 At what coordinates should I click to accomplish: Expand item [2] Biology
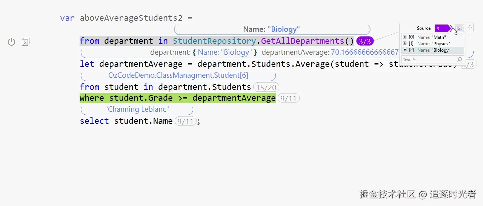405,50
